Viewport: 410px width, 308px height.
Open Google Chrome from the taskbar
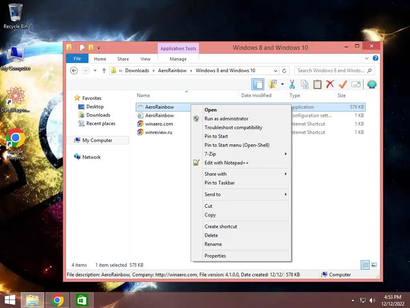57,300
